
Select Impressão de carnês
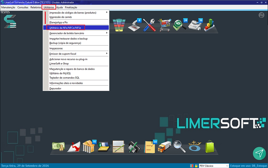(76, 17)
